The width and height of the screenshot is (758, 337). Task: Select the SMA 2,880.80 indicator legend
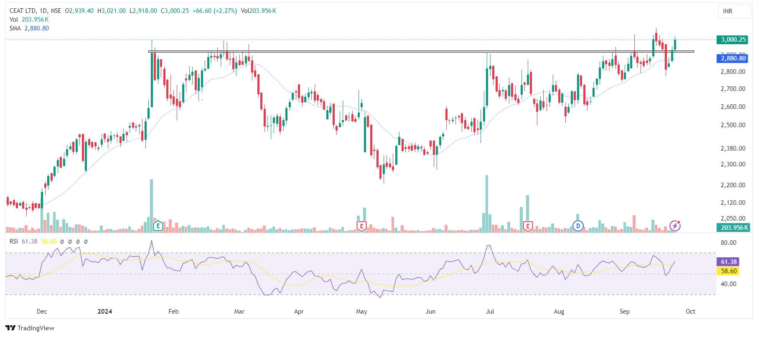tap(29, 28)
